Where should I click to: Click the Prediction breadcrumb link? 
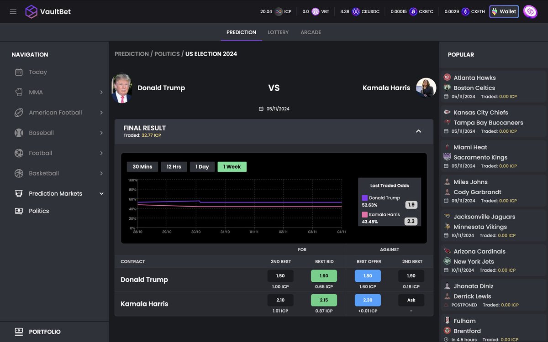point(132,54)
